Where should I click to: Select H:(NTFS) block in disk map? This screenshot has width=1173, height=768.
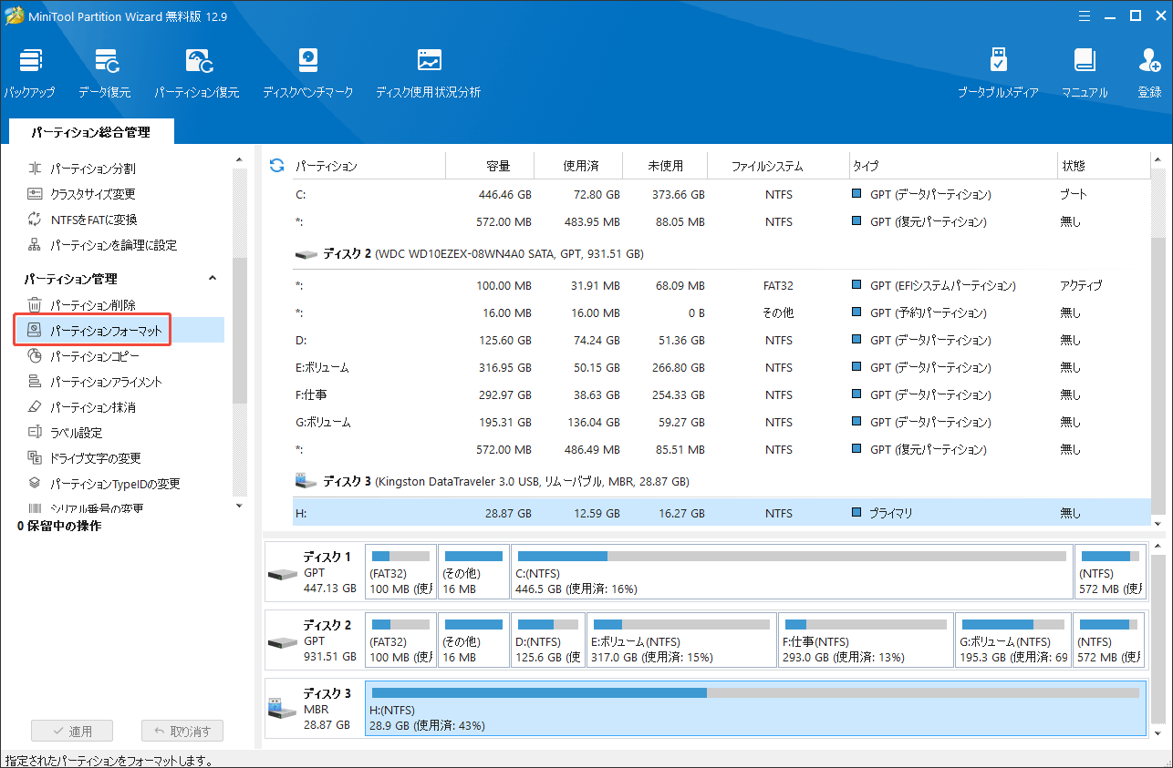click(754, 709)
